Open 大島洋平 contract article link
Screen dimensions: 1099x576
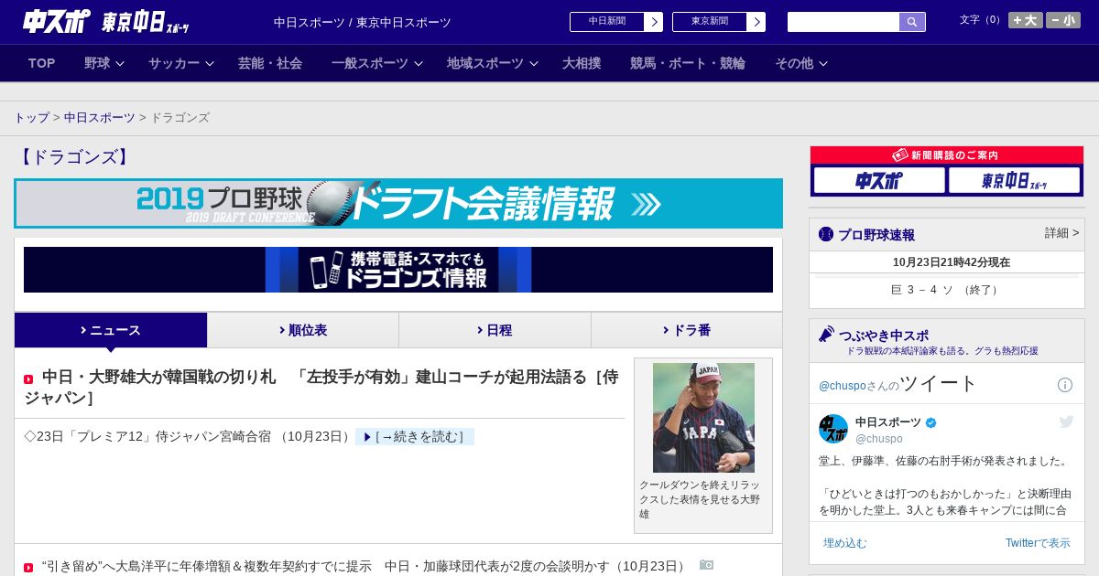click(364, 566)
